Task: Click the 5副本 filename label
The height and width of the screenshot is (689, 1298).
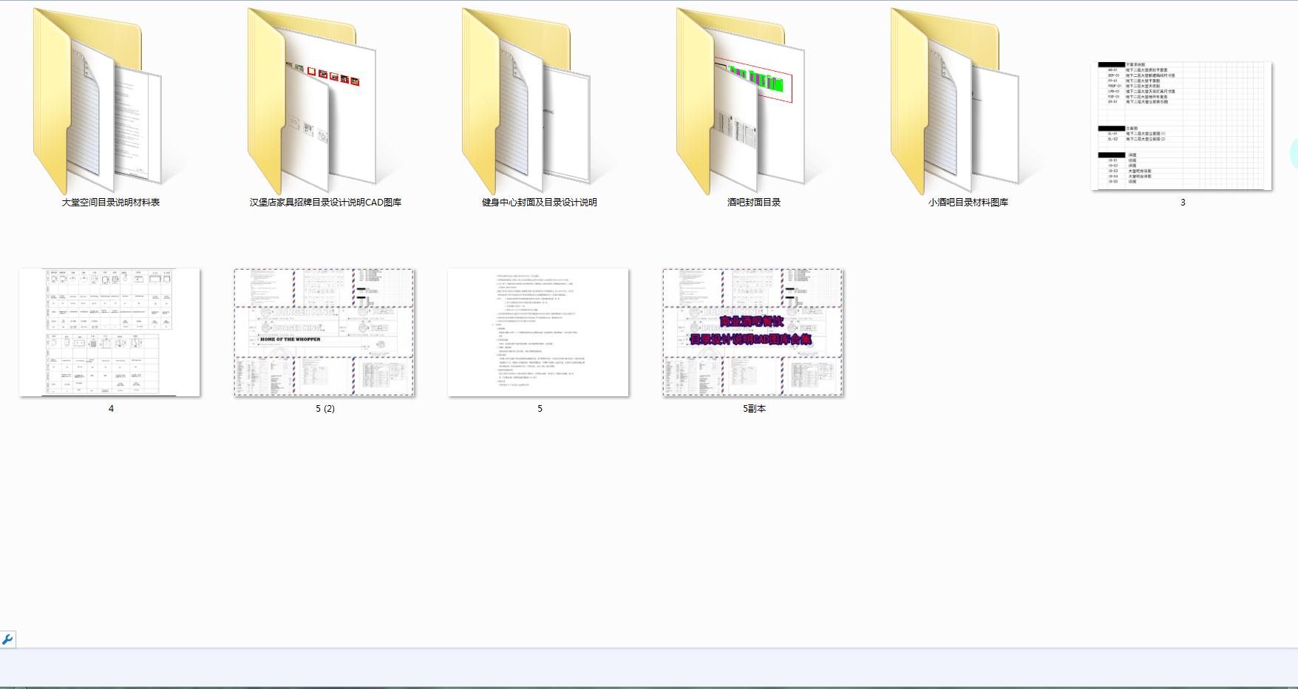Action: coord(754,409)
